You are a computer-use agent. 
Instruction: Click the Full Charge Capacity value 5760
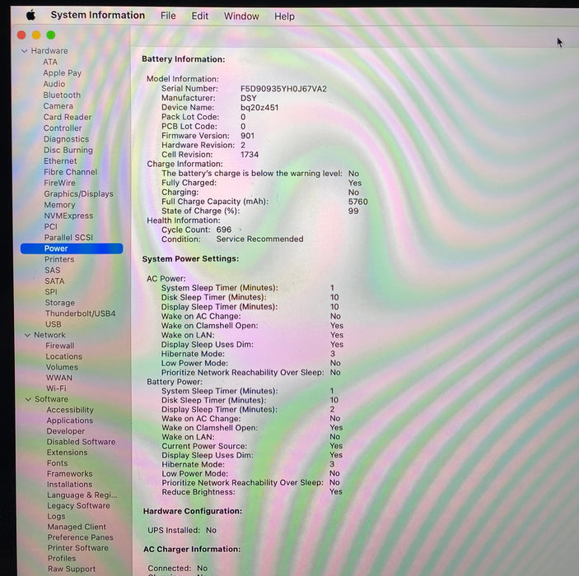pos(357,202)
